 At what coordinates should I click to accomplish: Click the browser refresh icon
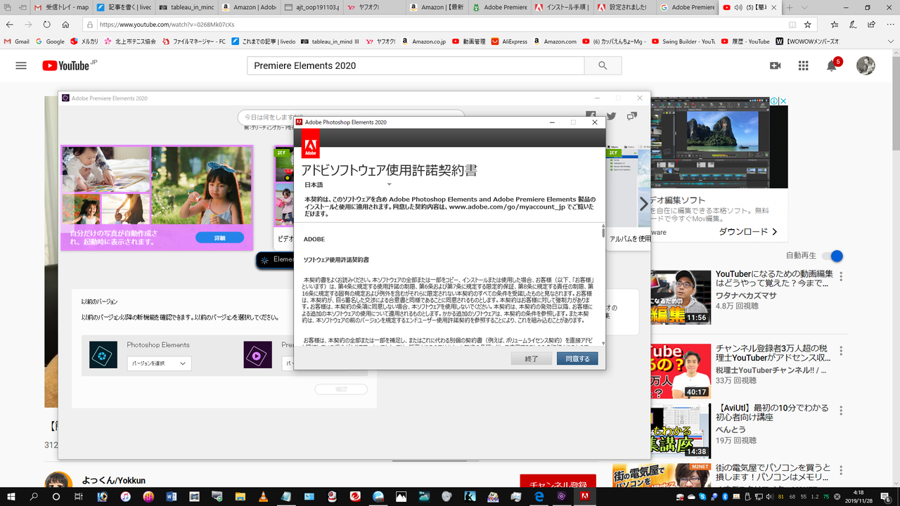(x=48, y=24)
